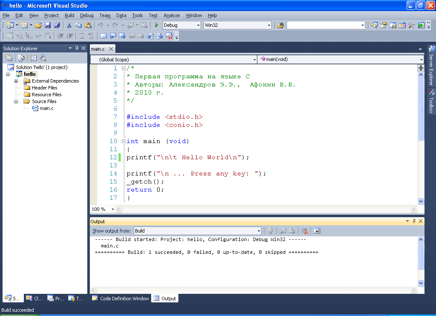Click the Find in Files icon
This screenshot has height=316, width=436.
(280, 25)
